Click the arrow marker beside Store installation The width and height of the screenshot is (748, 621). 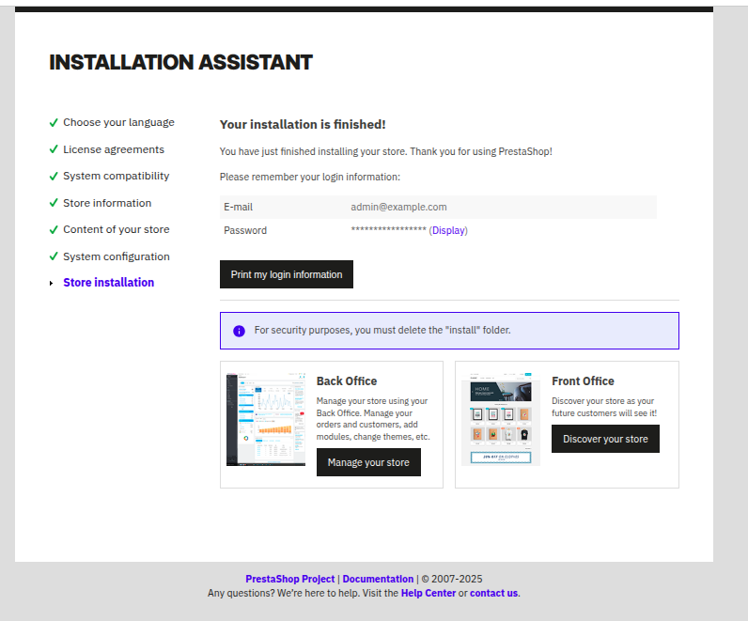click(51, 284)
